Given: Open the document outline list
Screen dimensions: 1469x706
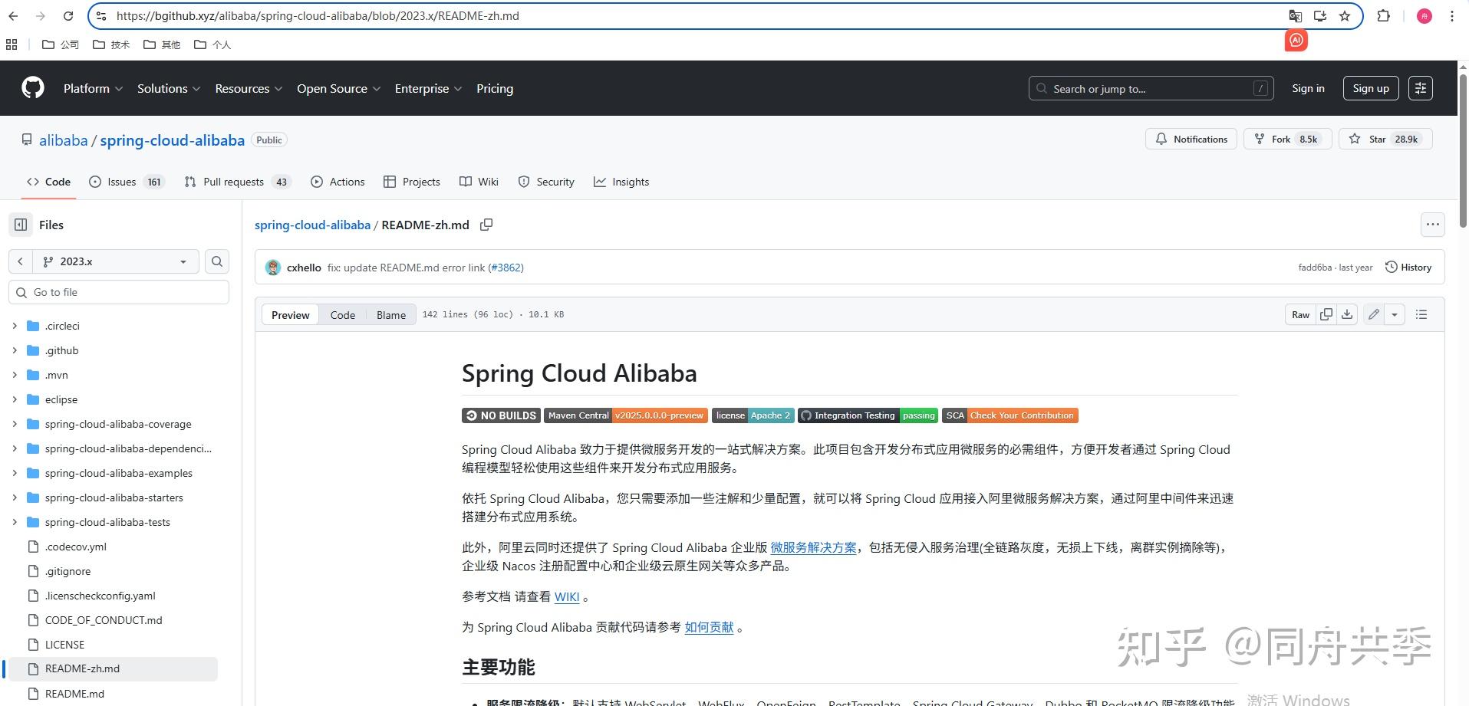Looking at the screenshot, I should point(1421,314).
